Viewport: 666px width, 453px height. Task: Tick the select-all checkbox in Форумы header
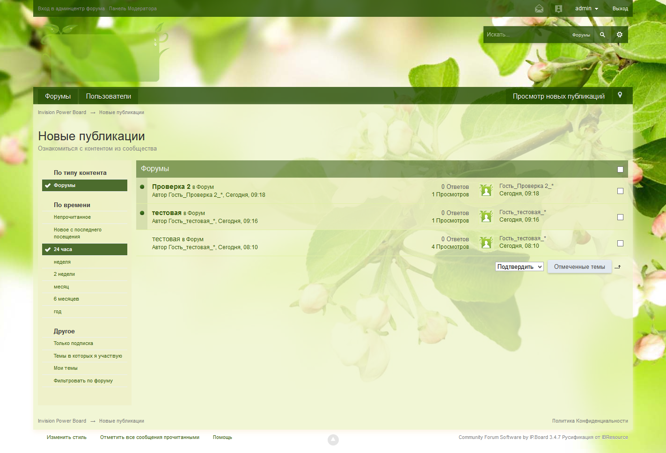point(620,169)
